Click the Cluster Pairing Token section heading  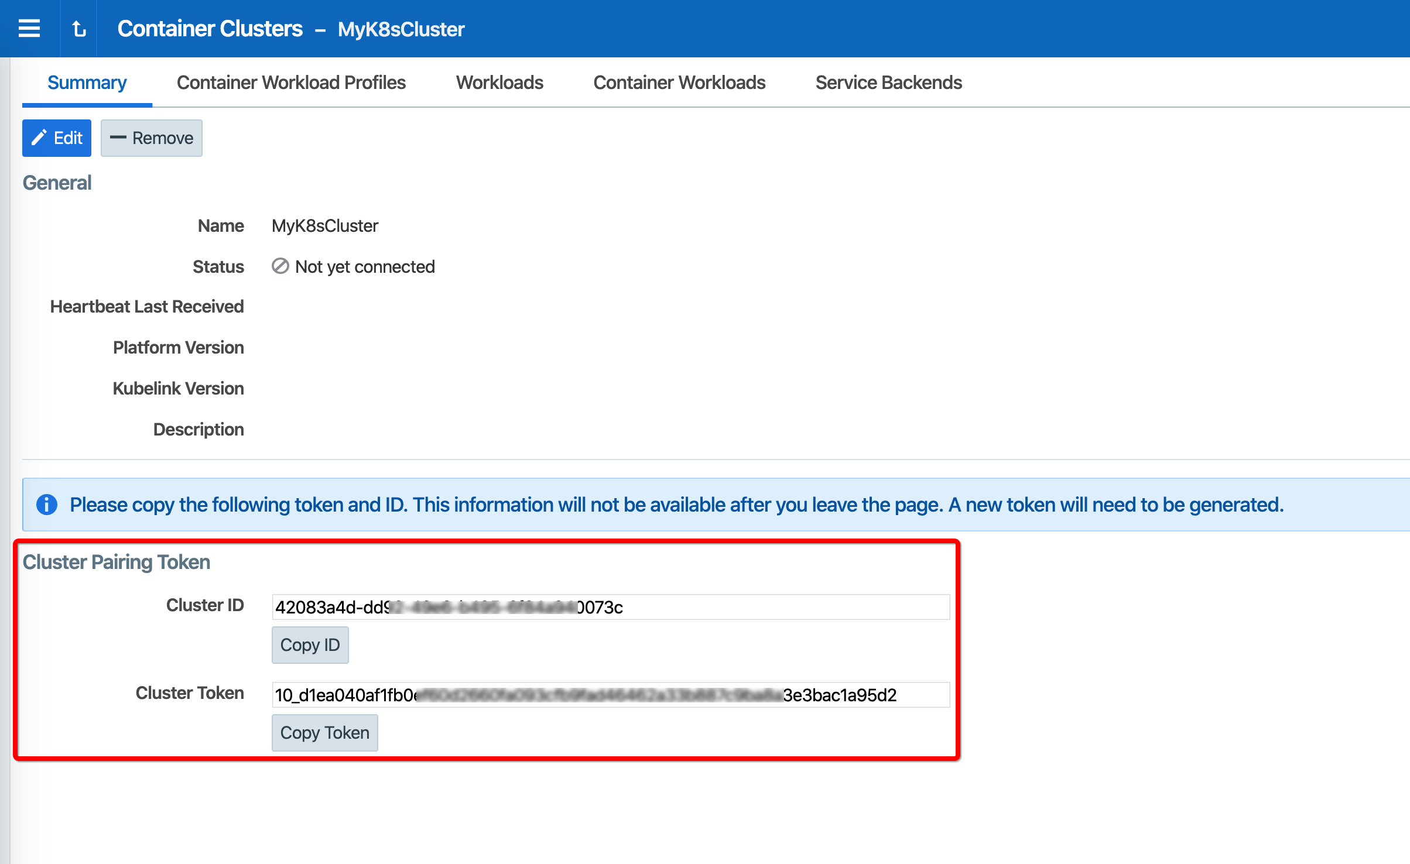[116, 562]
